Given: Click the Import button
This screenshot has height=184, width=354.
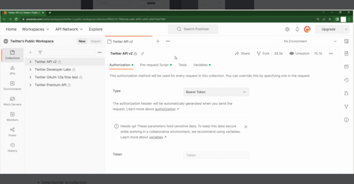Looking at the screenshot, I should 95,41.
